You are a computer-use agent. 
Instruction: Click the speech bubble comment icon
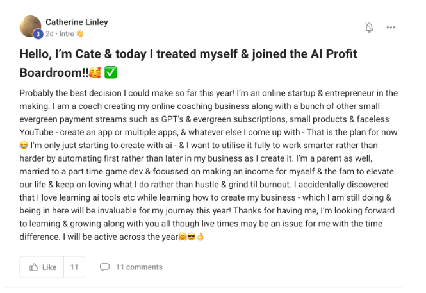click(105, 267)
